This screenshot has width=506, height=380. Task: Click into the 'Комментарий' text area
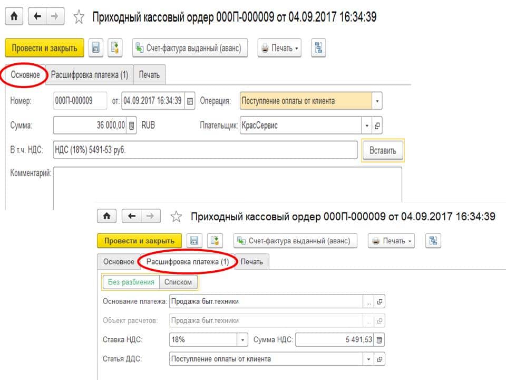[228, 187]
